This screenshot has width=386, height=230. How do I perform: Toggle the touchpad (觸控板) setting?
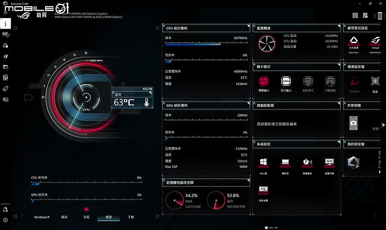pos(285,162)
